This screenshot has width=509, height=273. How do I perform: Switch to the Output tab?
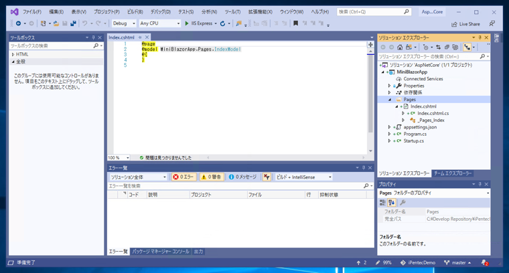[x=198, y=252]
